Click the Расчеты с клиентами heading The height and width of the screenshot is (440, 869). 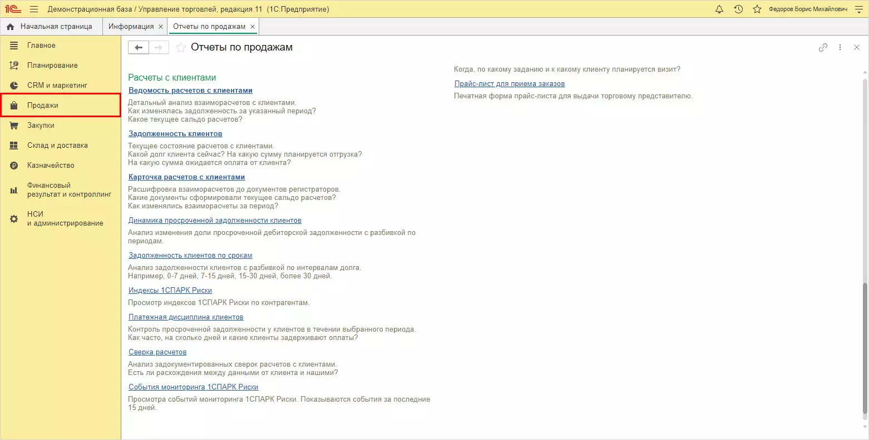click(x=172, y=78)
